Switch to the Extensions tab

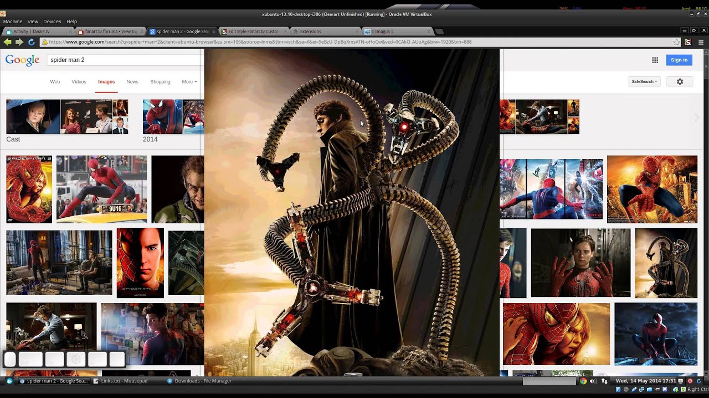325,32
